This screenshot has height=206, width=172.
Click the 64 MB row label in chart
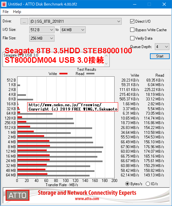point(11,175)
